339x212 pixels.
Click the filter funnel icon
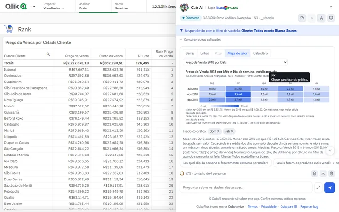[x=181, y=31]
